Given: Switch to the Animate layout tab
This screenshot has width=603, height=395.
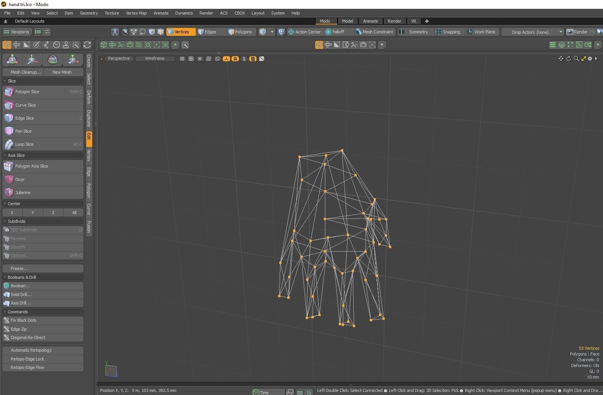Looking at the screenshot, I should click(370, 21).
